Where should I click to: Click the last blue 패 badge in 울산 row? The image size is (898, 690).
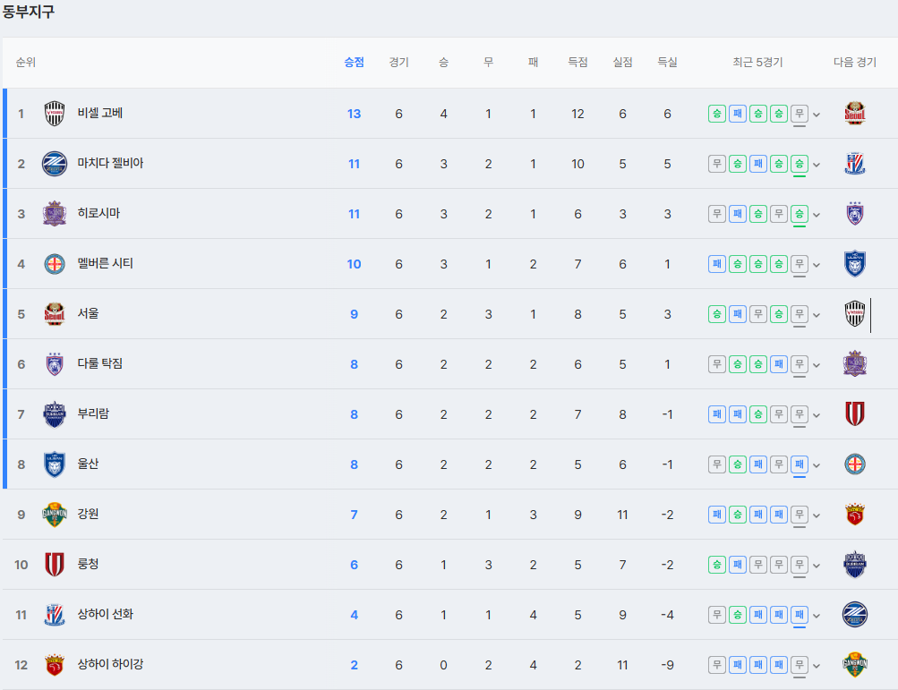[799, 464]
